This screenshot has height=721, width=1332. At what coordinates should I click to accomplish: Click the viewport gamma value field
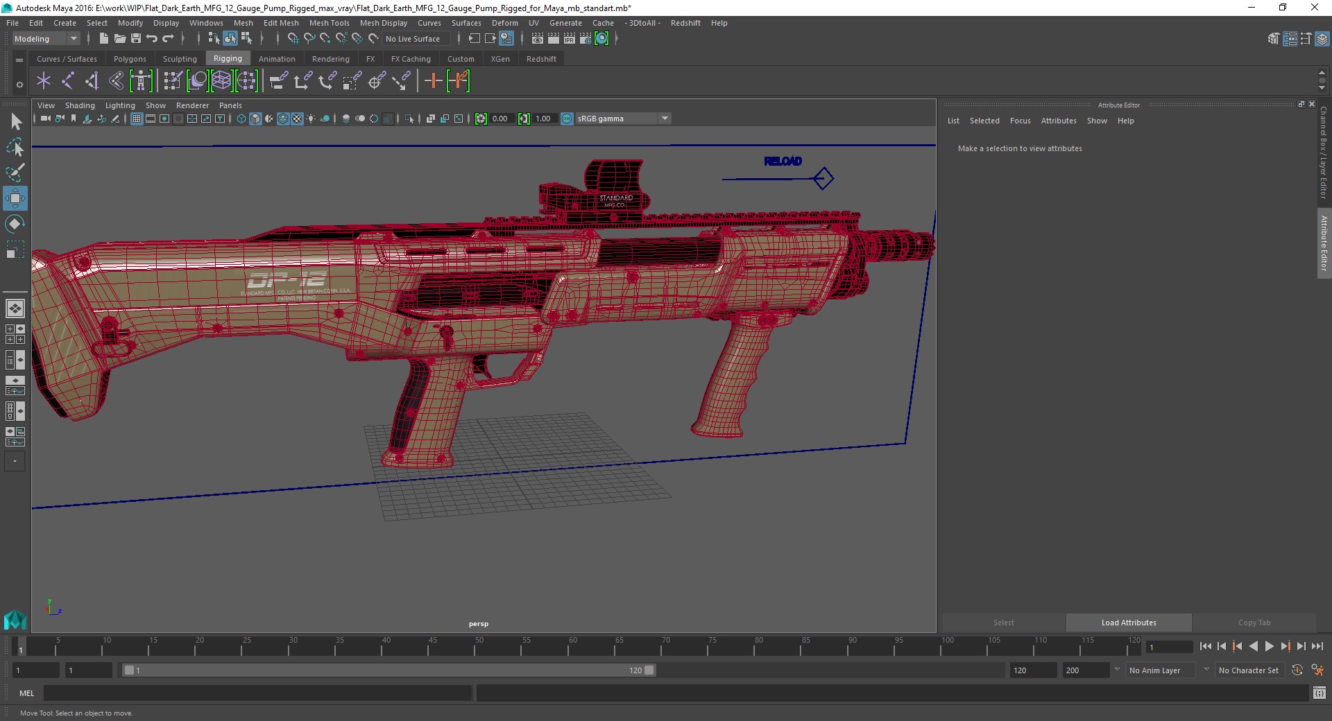coord(545,119)
